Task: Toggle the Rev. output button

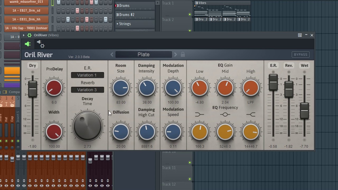Action: [x=289, y=65]
